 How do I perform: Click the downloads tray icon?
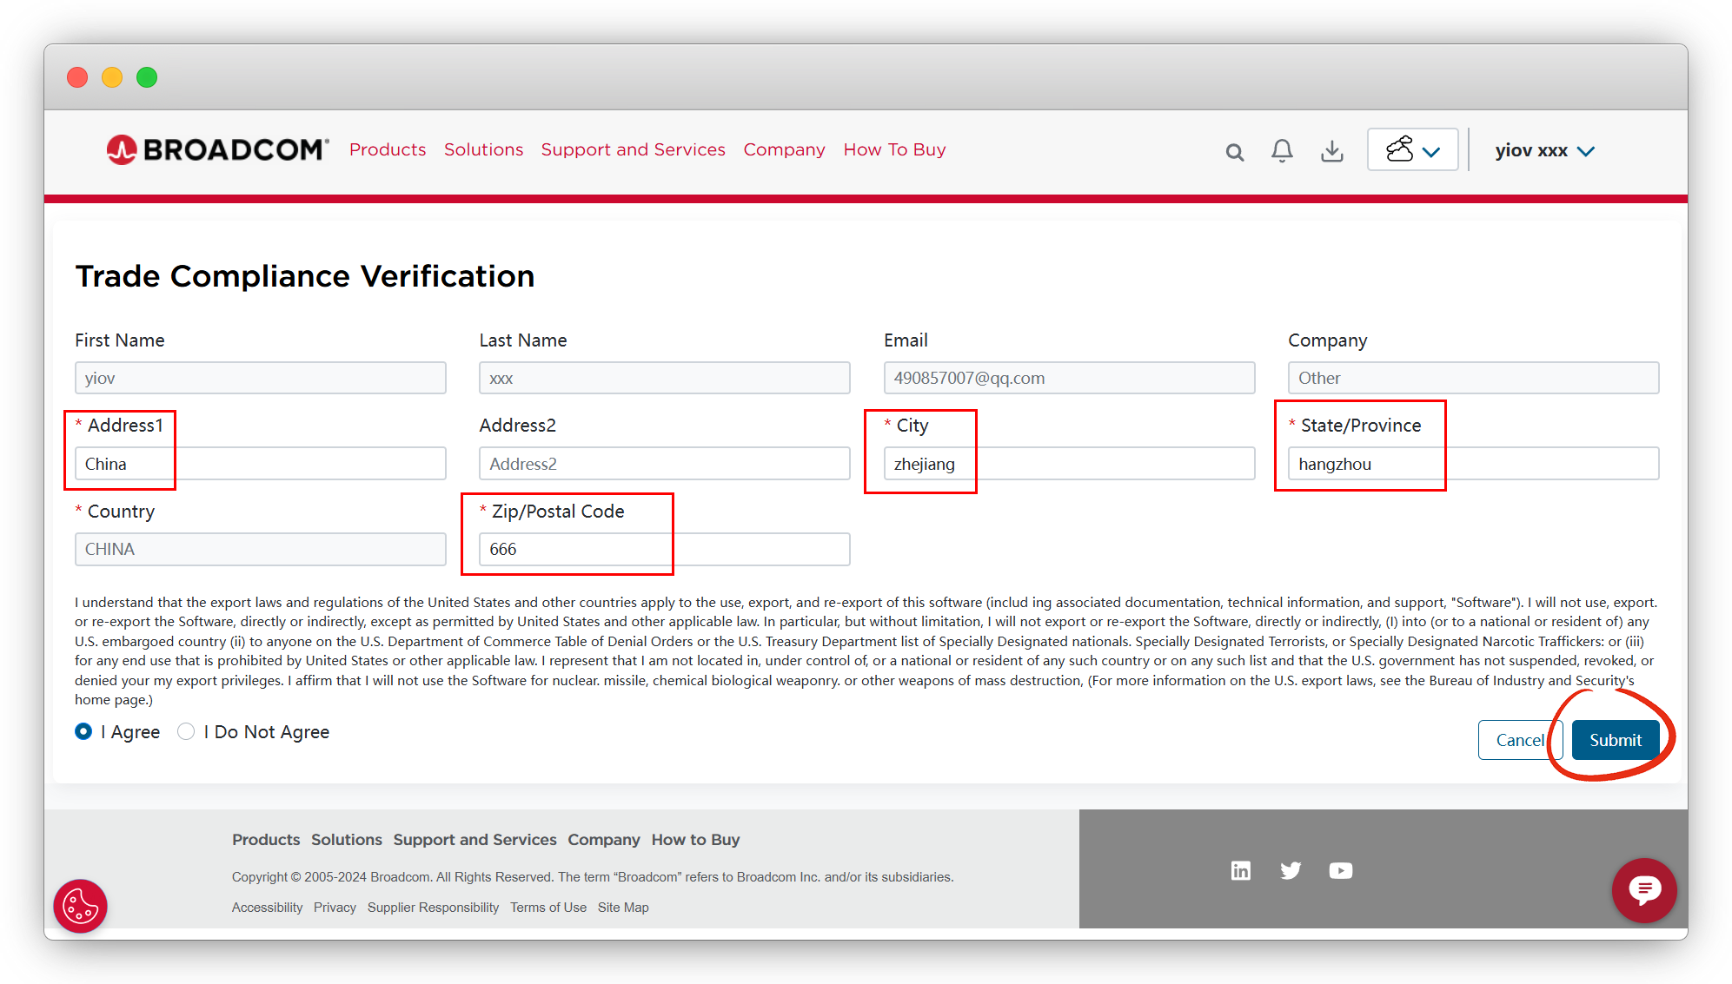1331,151
